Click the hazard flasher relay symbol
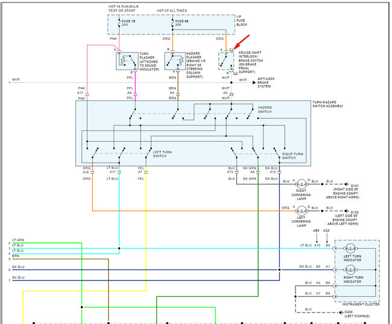Screen dimensions: 392x324 pos(175,61)
